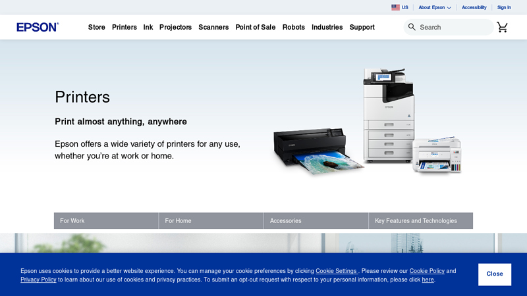Open the Store menu
This screenshot has width=527, height=296.
pyautogui.click(x=96, y=27)
